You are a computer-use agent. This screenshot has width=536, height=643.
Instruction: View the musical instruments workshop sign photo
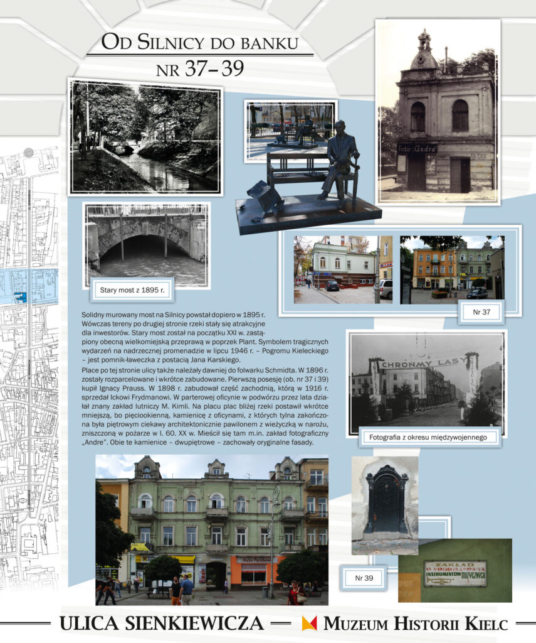(x=455, y=570)
